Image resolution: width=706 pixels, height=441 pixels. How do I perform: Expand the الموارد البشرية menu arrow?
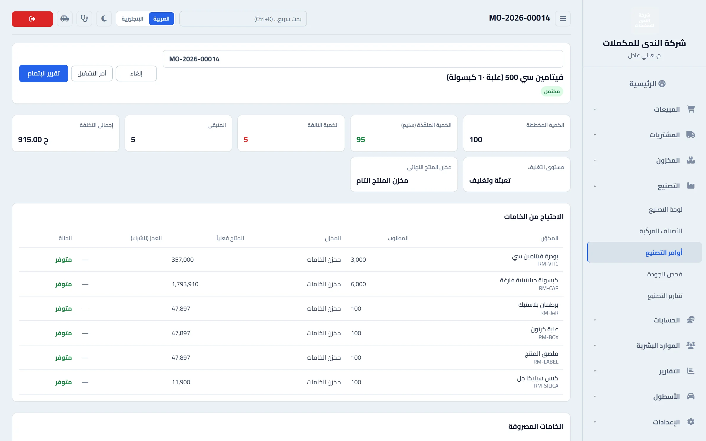(595, 346)
